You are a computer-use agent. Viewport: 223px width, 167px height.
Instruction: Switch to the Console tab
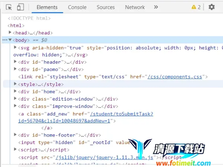coord(77,7)
